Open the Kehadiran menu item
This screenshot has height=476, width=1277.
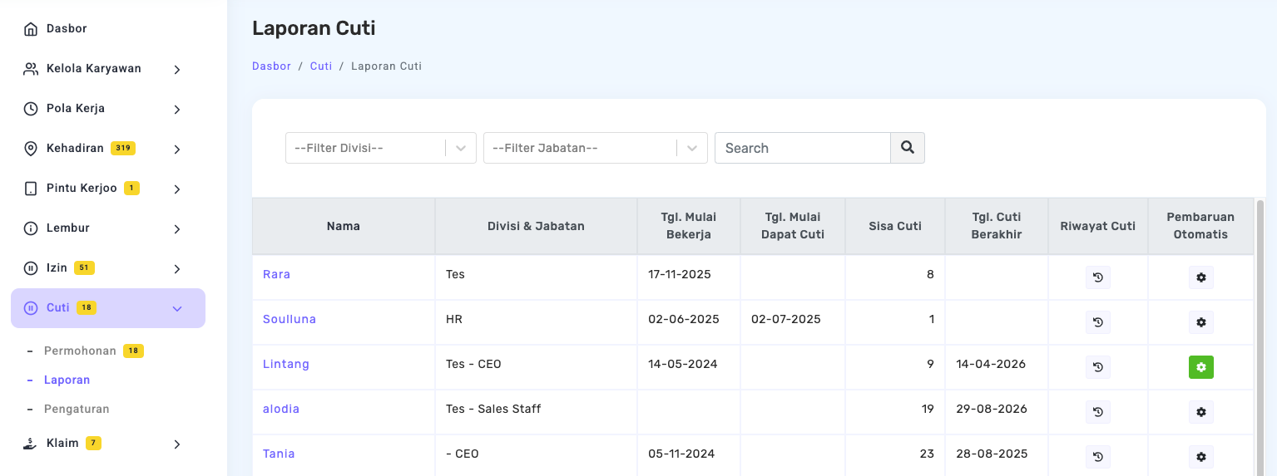(x=75, y=148)
